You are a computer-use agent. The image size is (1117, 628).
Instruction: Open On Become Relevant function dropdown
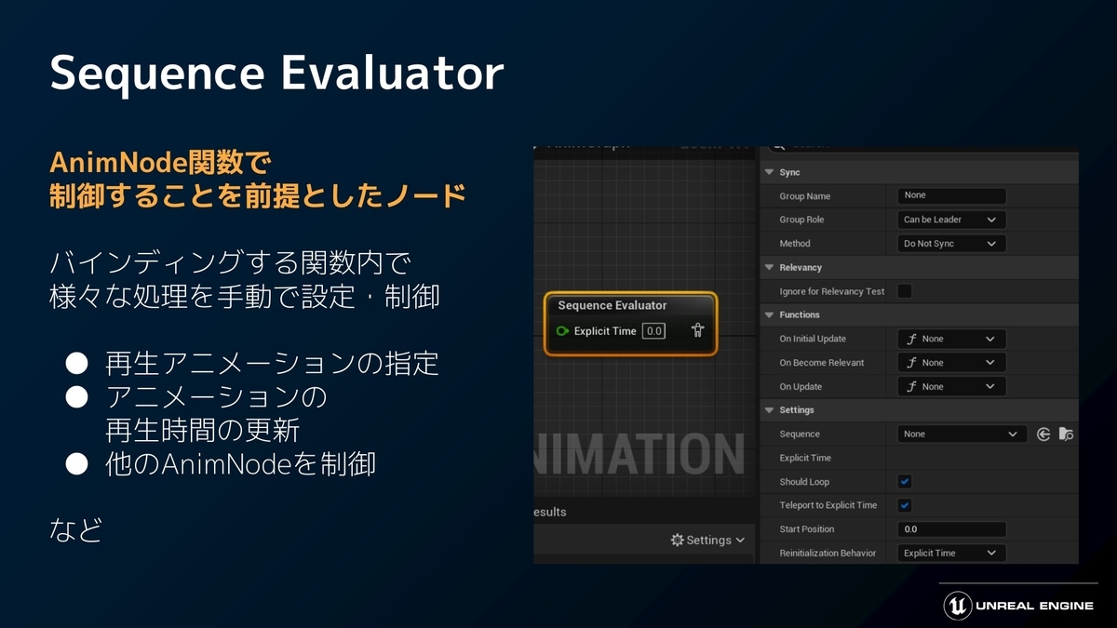click(x=951, y=363)
